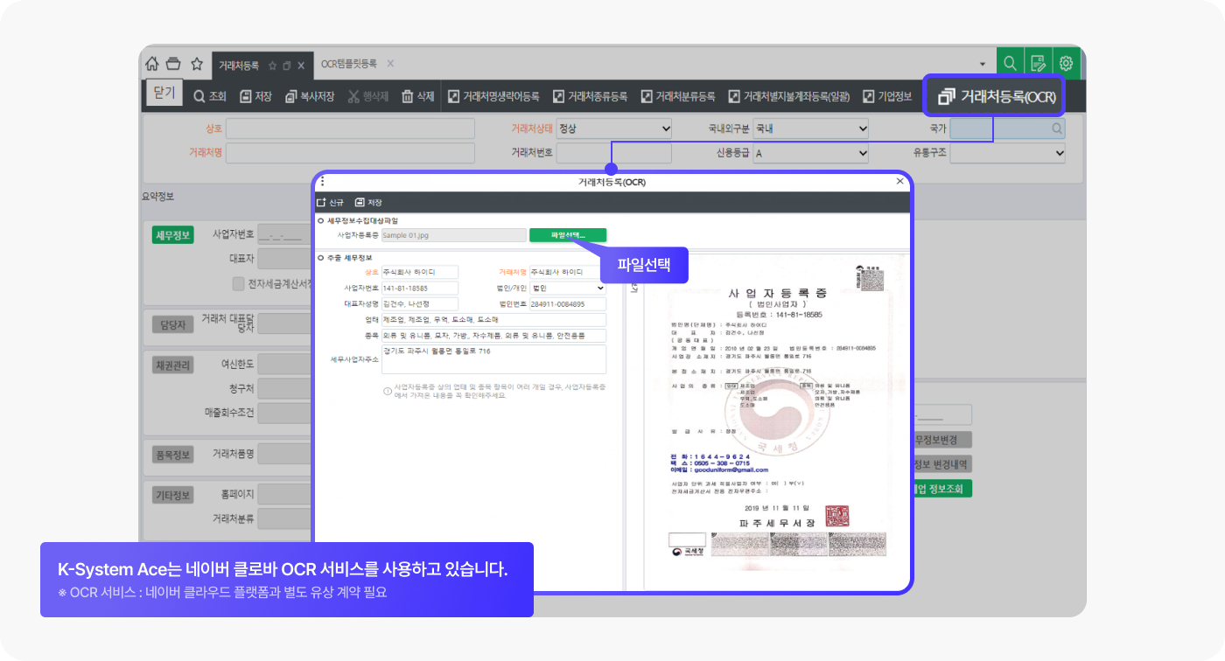Run 조회 search in toolbar
1225x661 pixels.
point(210,96)
